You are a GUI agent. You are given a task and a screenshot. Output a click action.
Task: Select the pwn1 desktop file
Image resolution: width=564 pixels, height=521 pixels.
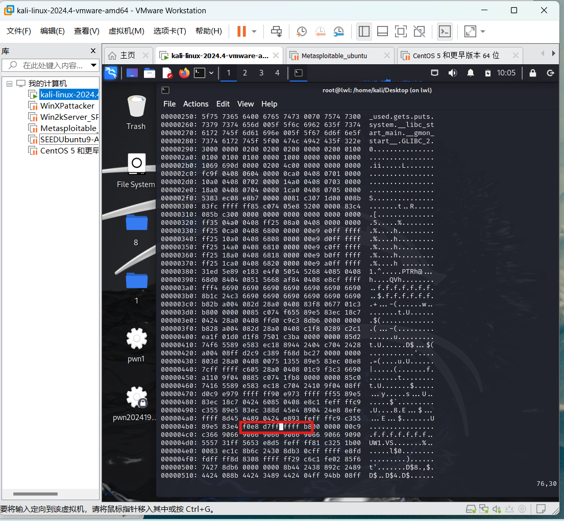[136, 345]
